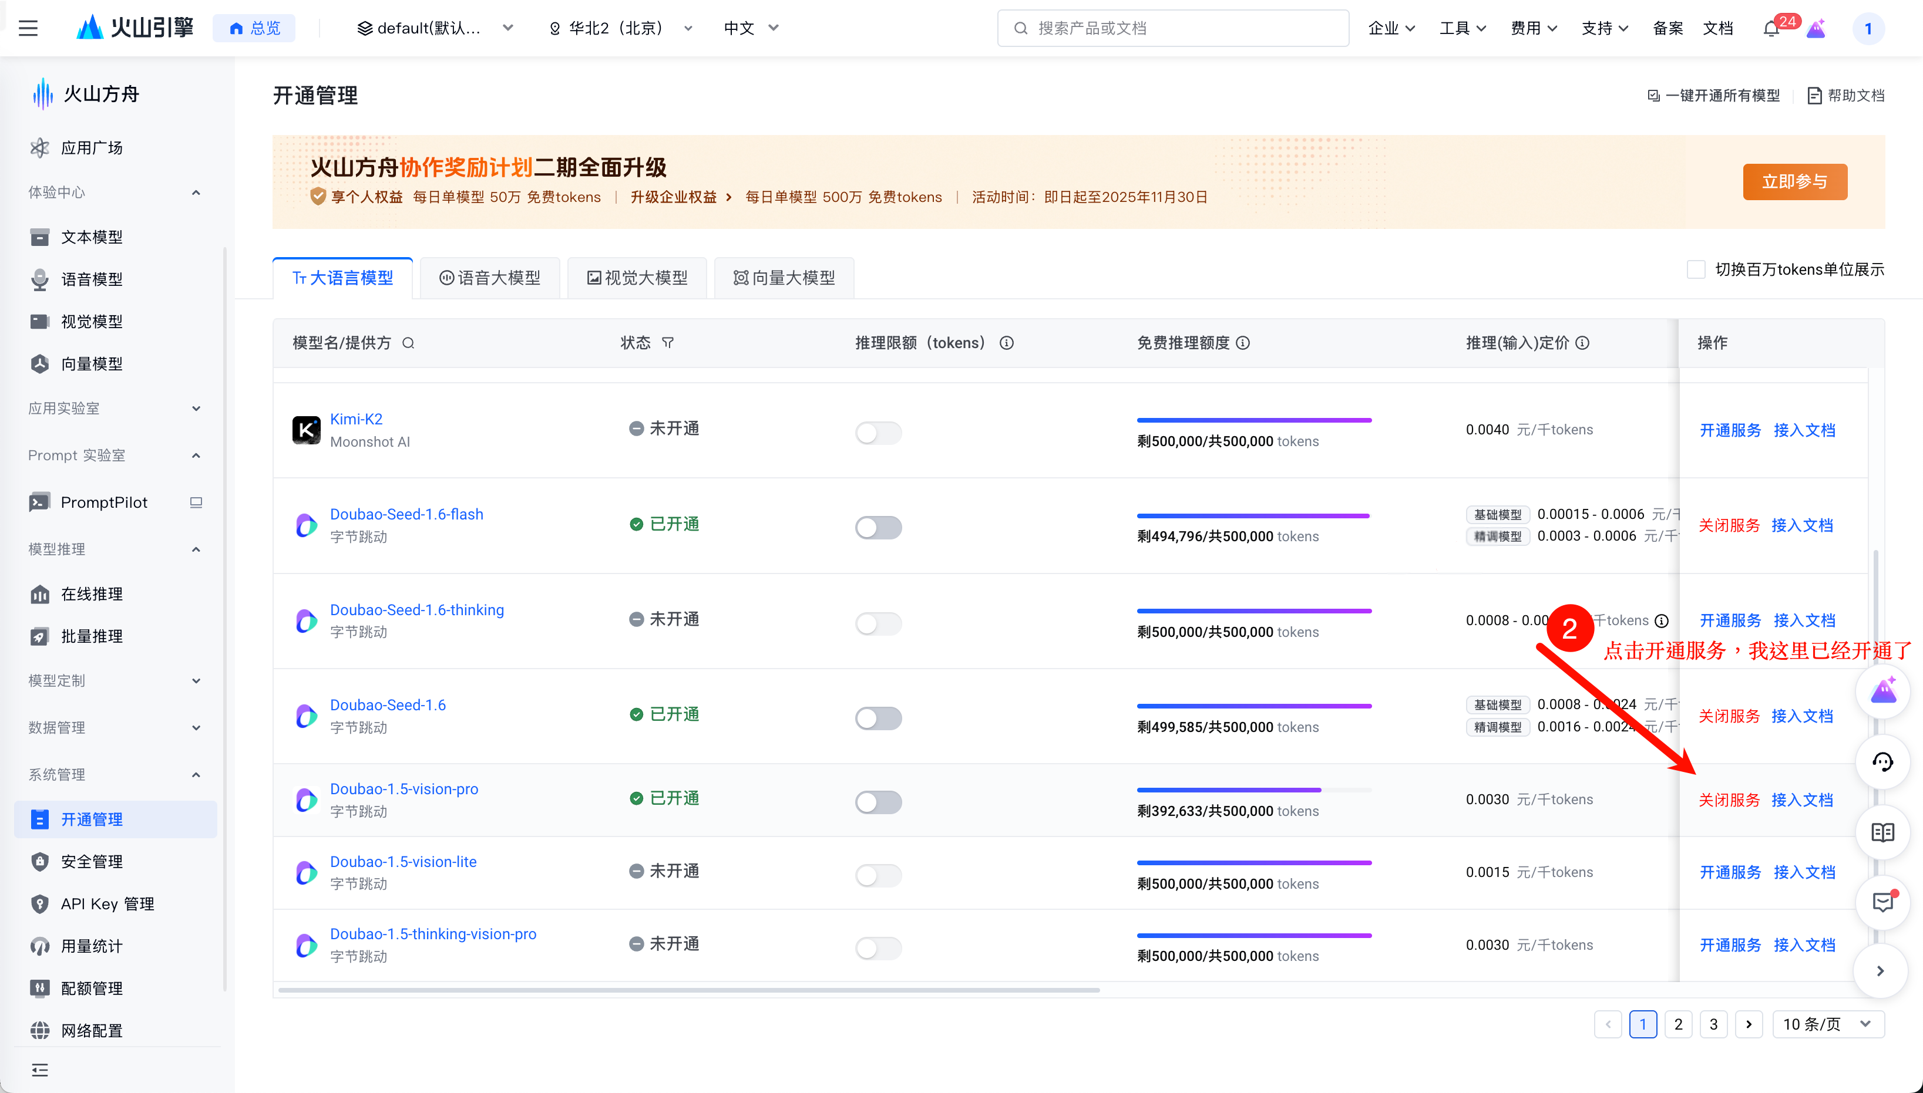Click search icon beside 模型名/提供方 header
The width and height of the screenshot is (1923, 1093).
point(408,343)
